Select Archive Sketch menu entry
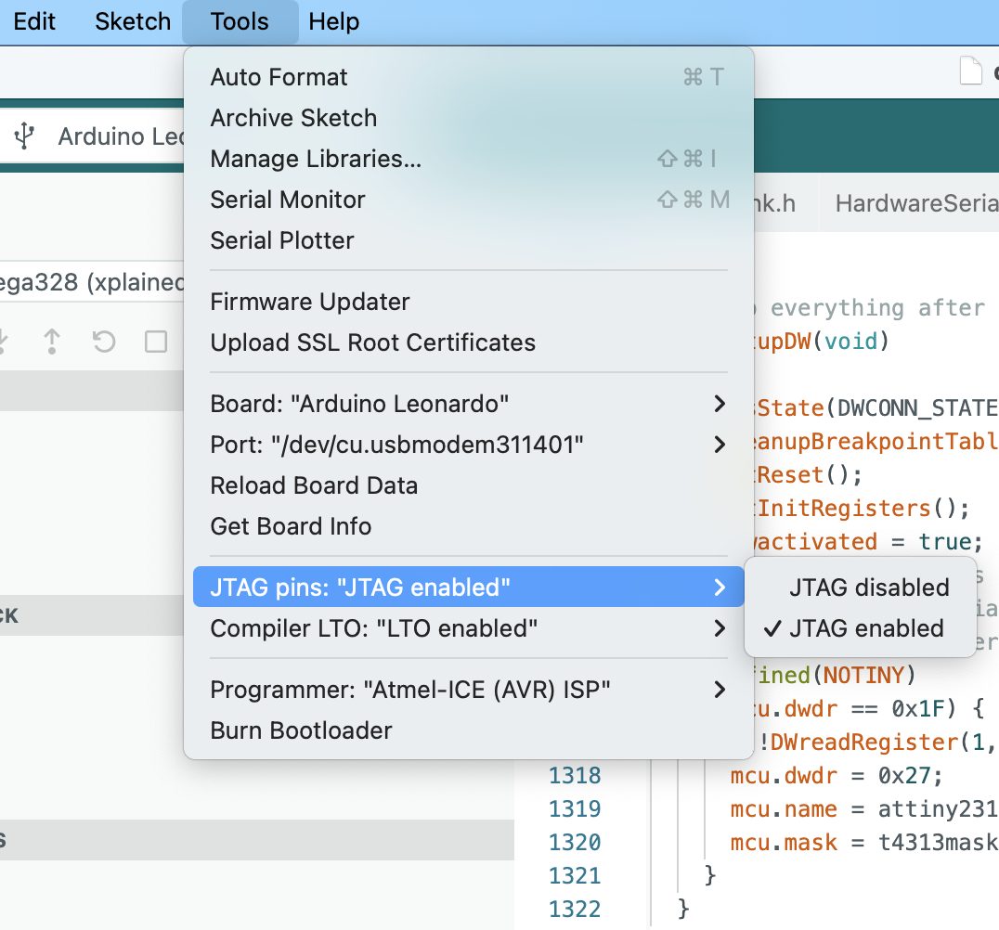 [x=468, y=118]
